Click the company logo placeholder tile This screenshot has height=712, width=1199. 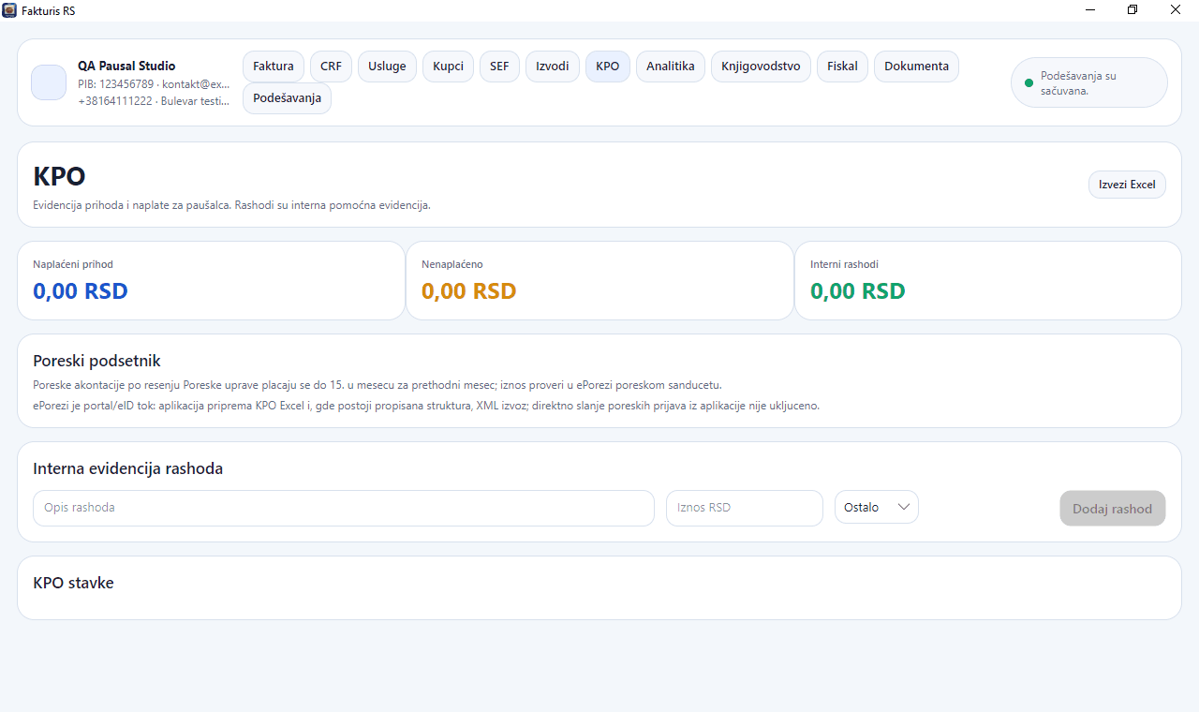(49, 82)
